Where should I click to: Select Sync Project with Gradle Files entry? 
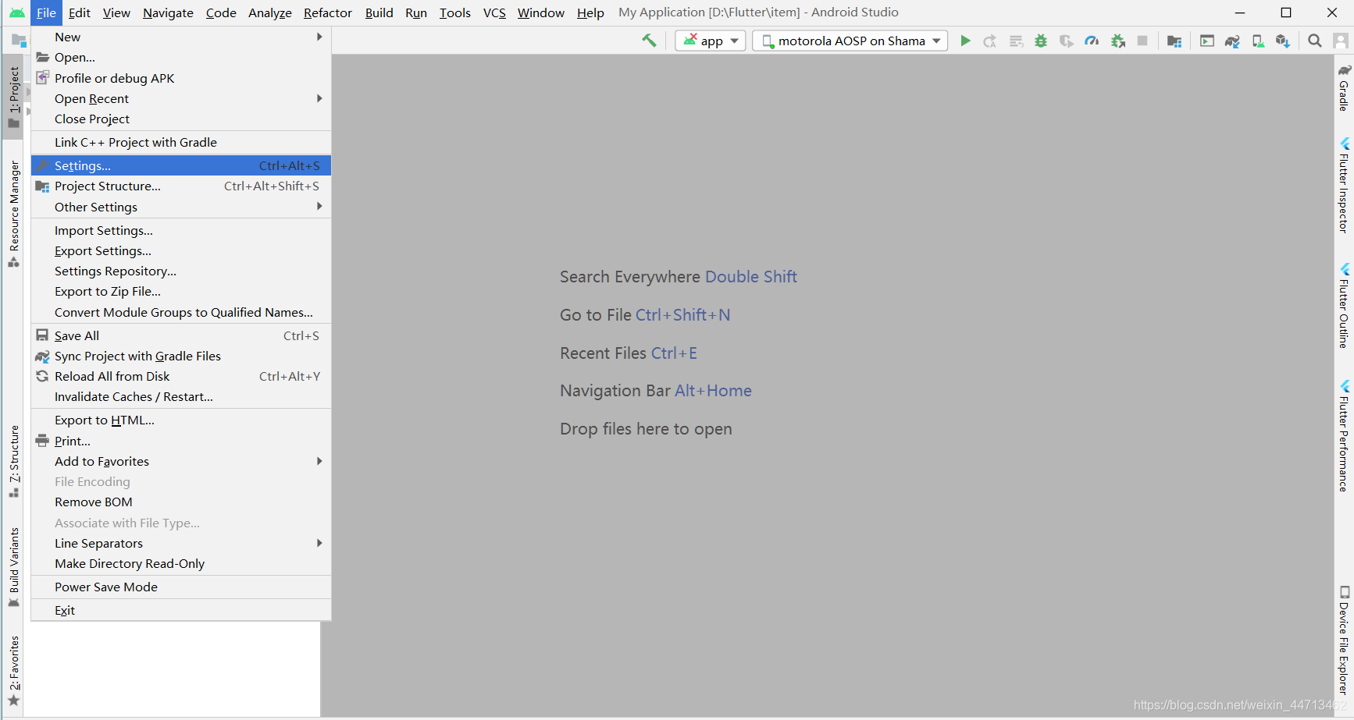[181, 356]
